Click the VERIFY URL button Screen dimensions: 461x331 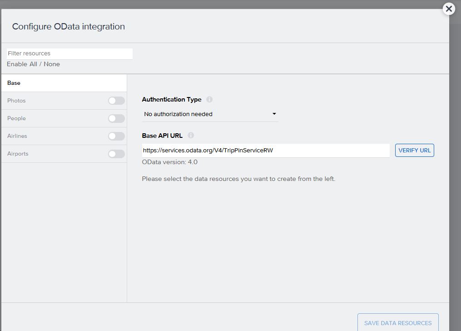tap(414, 151)
